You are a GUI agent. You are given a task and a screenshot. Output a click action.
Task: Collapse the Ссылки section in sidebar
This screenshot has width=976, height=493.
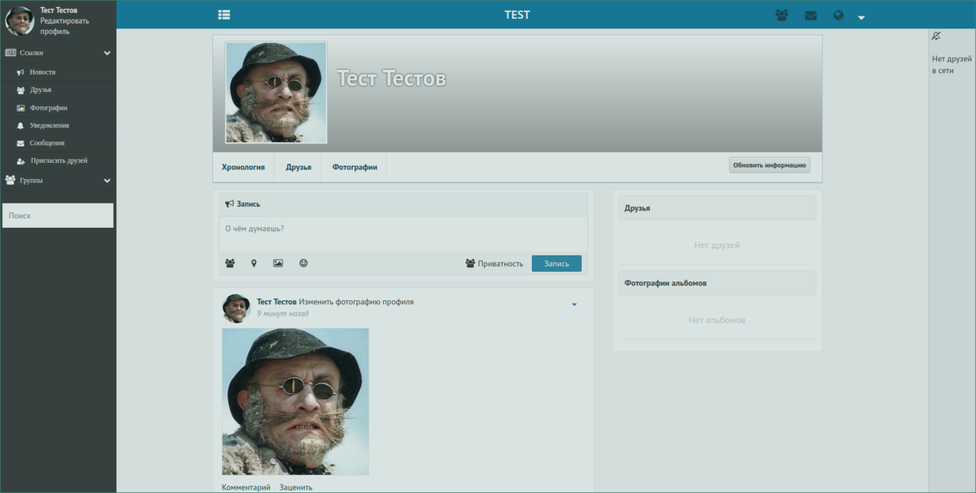point(107,53)
